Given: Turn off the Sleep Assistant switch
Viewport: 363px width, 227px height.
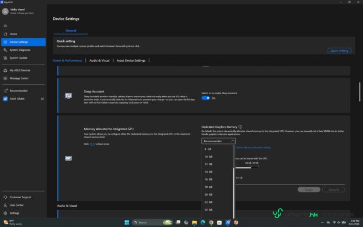Looking at the screenshot, I should tap(206, 98).
